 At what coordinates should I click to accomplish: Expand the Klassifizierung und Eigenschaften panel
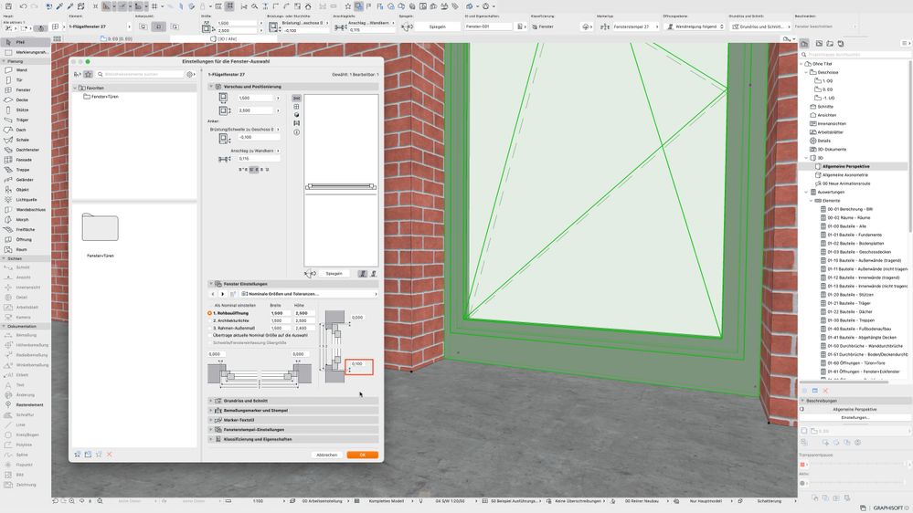pyautogui.click(x=211, y=439)
